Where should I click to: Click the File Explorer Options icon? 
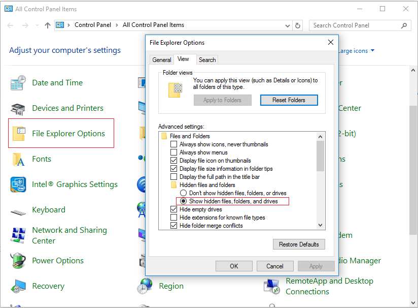pyautogui.click(x=18, y=134)
